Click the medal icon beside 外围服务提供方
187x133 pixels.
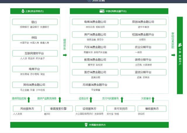tap(86, 125)
